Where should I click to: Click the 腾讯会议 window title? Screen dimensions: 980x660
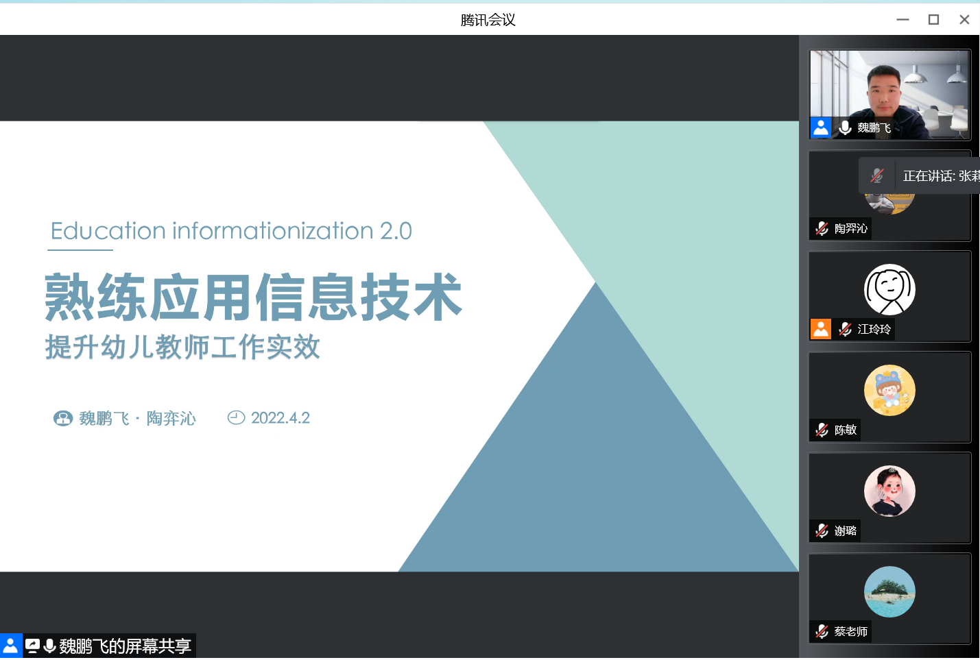(488, 20)
